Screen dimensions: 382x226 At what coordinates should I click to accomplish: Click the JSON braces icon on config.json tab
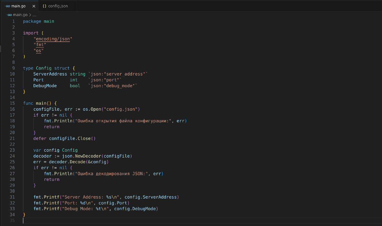pyautogui.click(x=45, y=6)
